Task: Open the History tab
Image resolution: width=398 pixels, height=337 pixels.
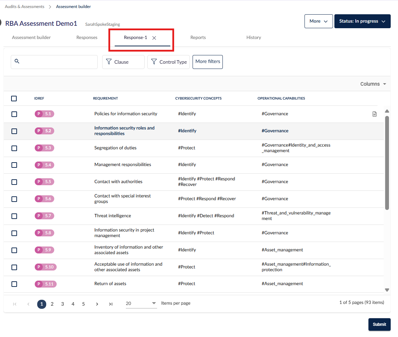Action: click(253, 37)
